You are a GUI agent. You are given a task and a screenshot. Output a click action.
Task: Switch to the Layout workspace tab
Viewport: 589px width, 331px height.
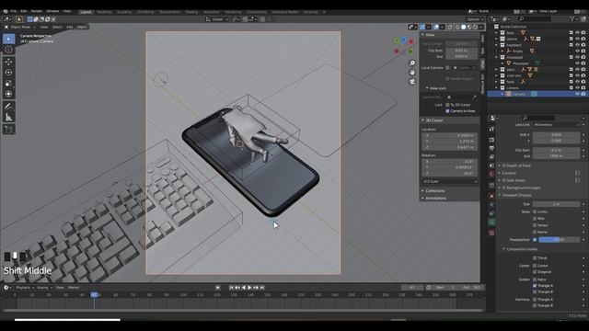click(x=86, y=12)
